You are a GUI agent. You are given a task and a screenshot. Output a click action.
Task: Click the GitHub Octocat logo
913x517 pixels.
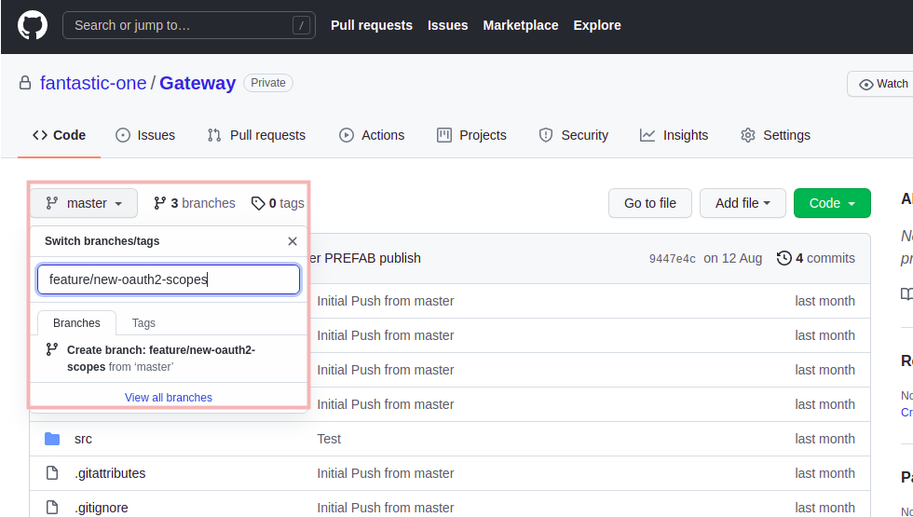33,25
